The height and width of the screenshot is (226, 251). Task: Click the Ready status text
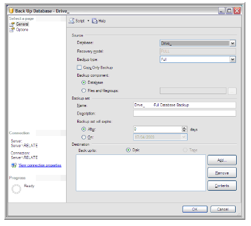click(x=29, y=186)
